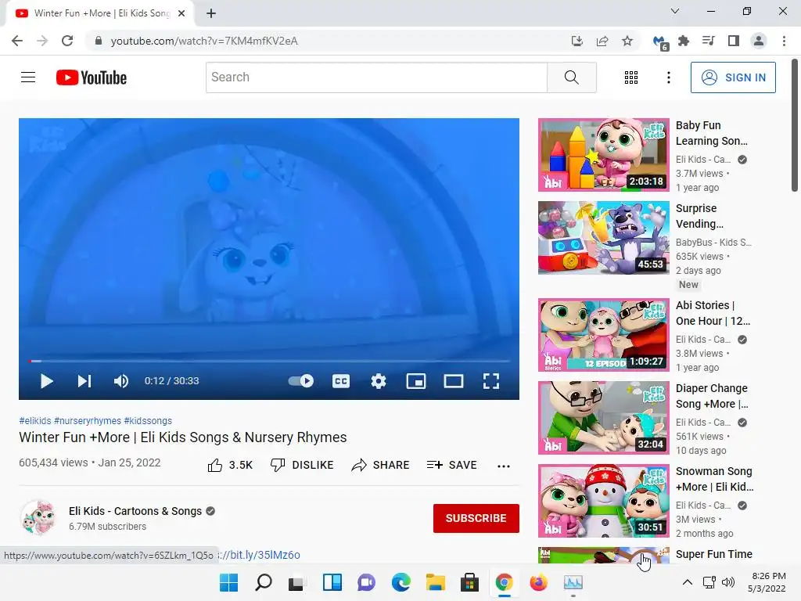Screen dimensions: 801x601
Task: Reload the page
Action: pos(67,41)
